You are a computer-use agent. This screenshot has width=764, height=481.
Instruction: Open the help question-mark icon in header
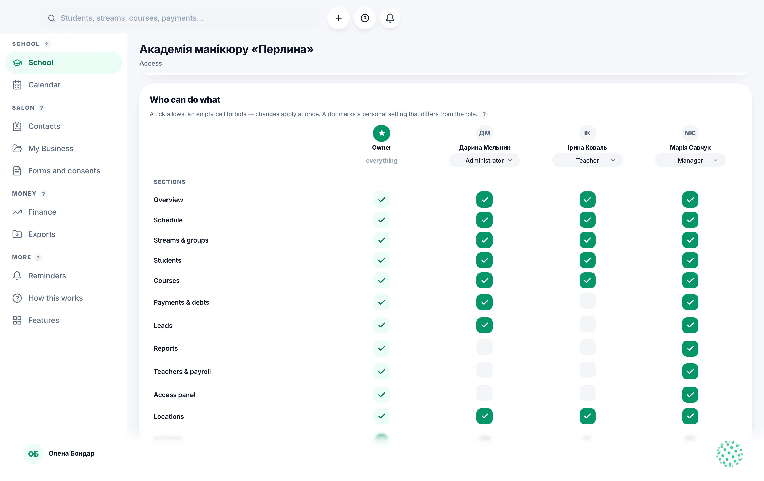(365, 18)
